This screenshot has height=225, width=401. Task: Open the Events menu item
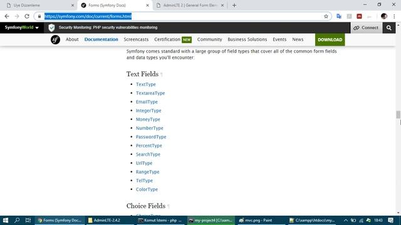coord(279,39)
